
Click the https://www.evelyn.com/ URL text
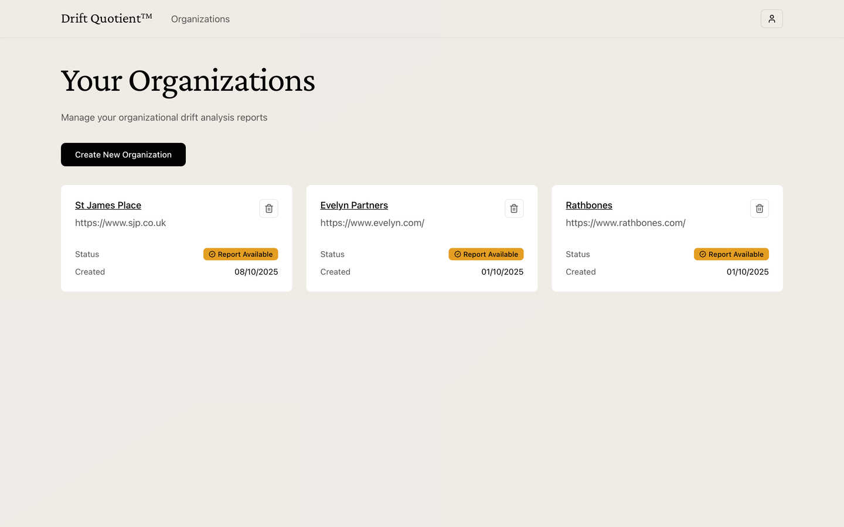point(372,223)
